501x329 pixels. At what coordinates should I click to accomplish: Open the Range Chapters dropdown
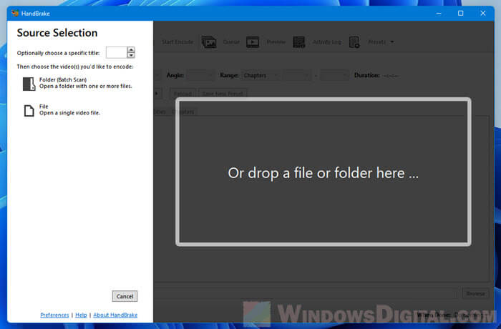260,74
